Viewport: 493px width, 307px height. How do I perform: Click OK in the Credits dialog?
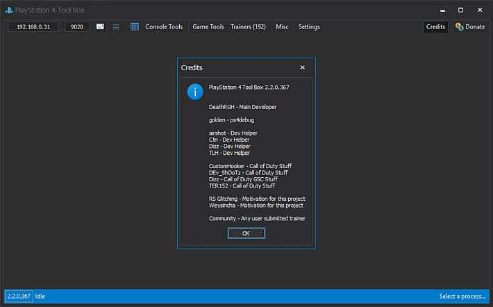246,233
